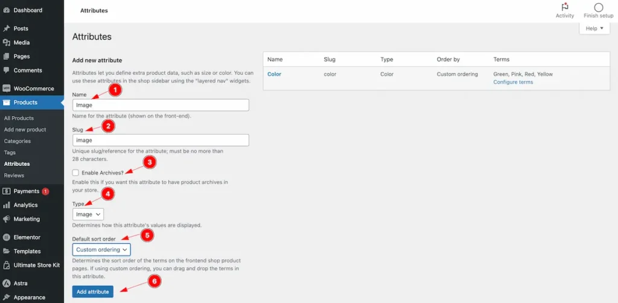Click the Comments bubble icon
This screenshot has height=303, width=618.
[x=6, y=70]
